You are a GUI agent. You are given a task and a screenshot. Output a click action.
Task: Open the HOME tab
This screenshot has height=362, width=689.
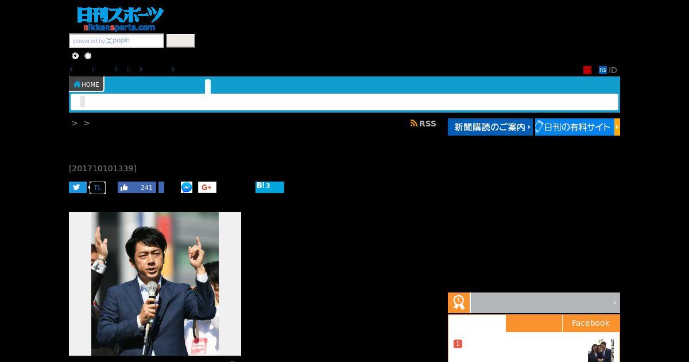[86, 84]
